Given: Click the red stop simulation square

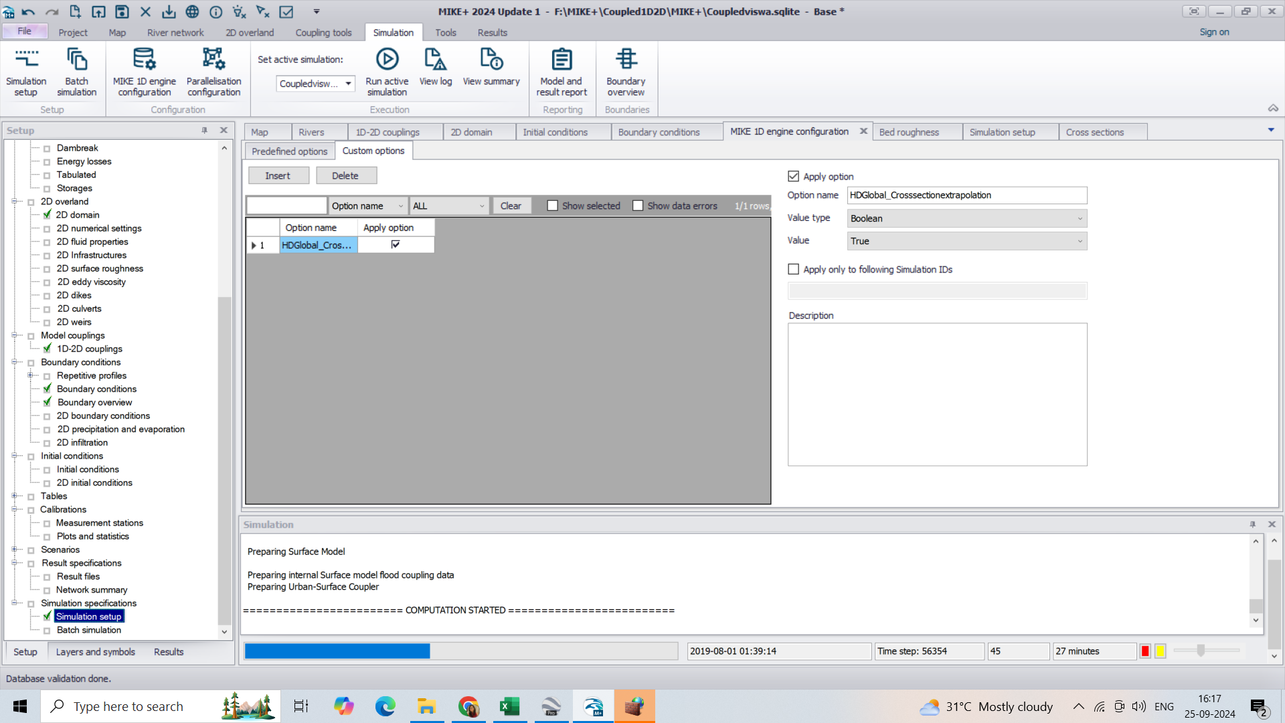Looking at the screenshot, I should [1145, 651].
